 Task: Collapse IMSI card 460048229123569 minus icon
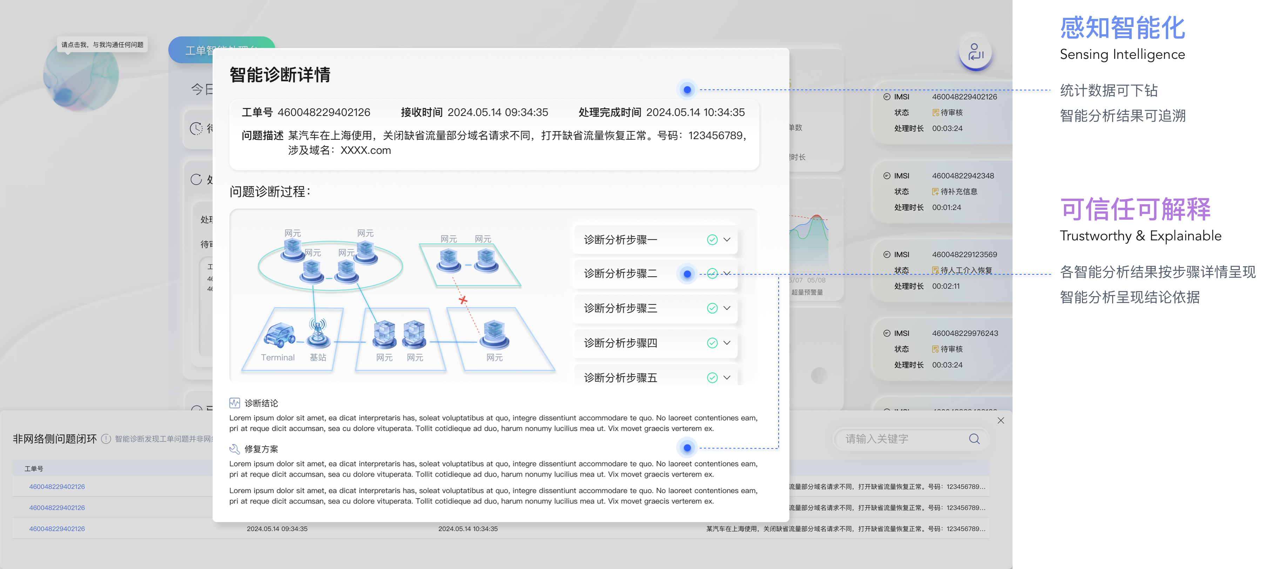coord(887,254)
